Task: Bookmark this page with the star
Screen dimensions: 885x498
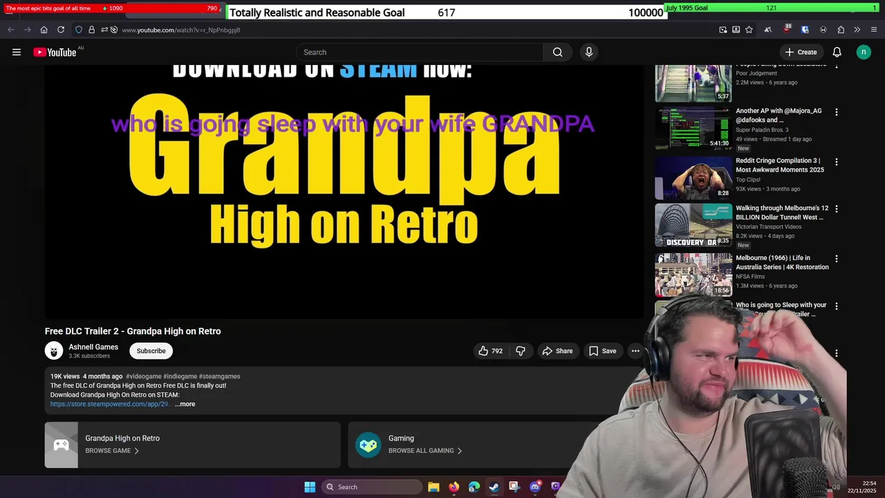Action: (749, 30)
